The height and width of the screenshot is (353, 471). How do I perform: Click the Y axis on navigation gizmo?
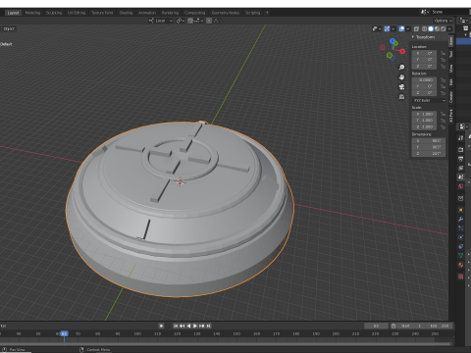(x=395, y=43)
